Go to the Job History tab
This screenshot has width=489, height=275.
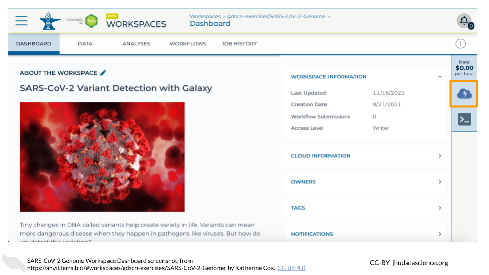coord(239,44)
